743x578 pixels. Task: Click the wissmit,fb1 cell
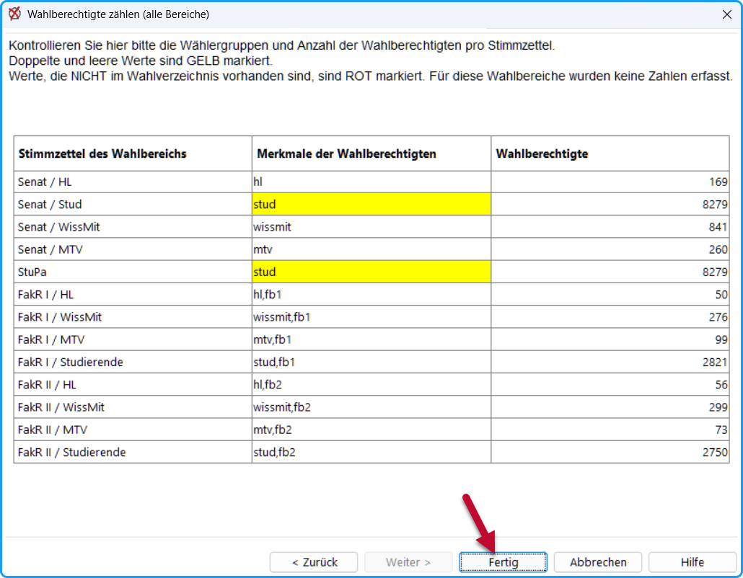[371, 317]
